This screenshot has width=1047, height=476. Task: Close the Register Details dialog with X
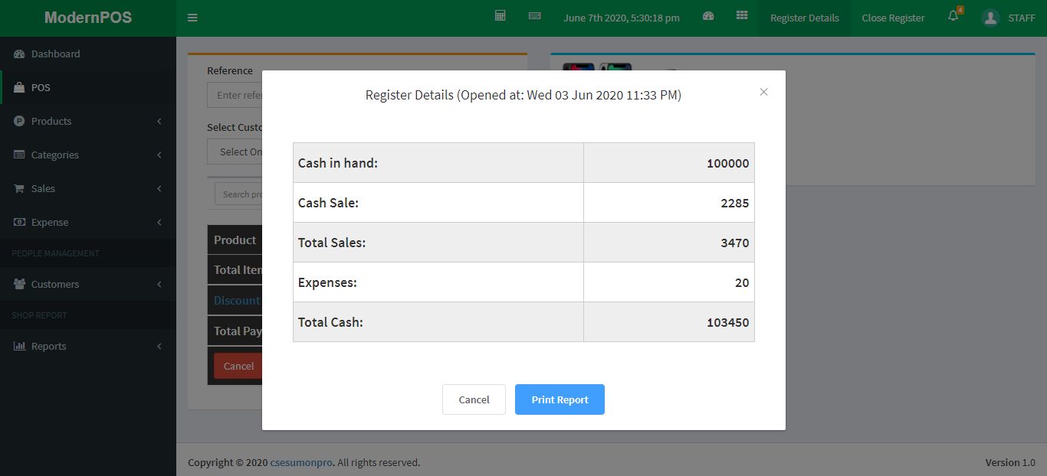coord(763,92)
